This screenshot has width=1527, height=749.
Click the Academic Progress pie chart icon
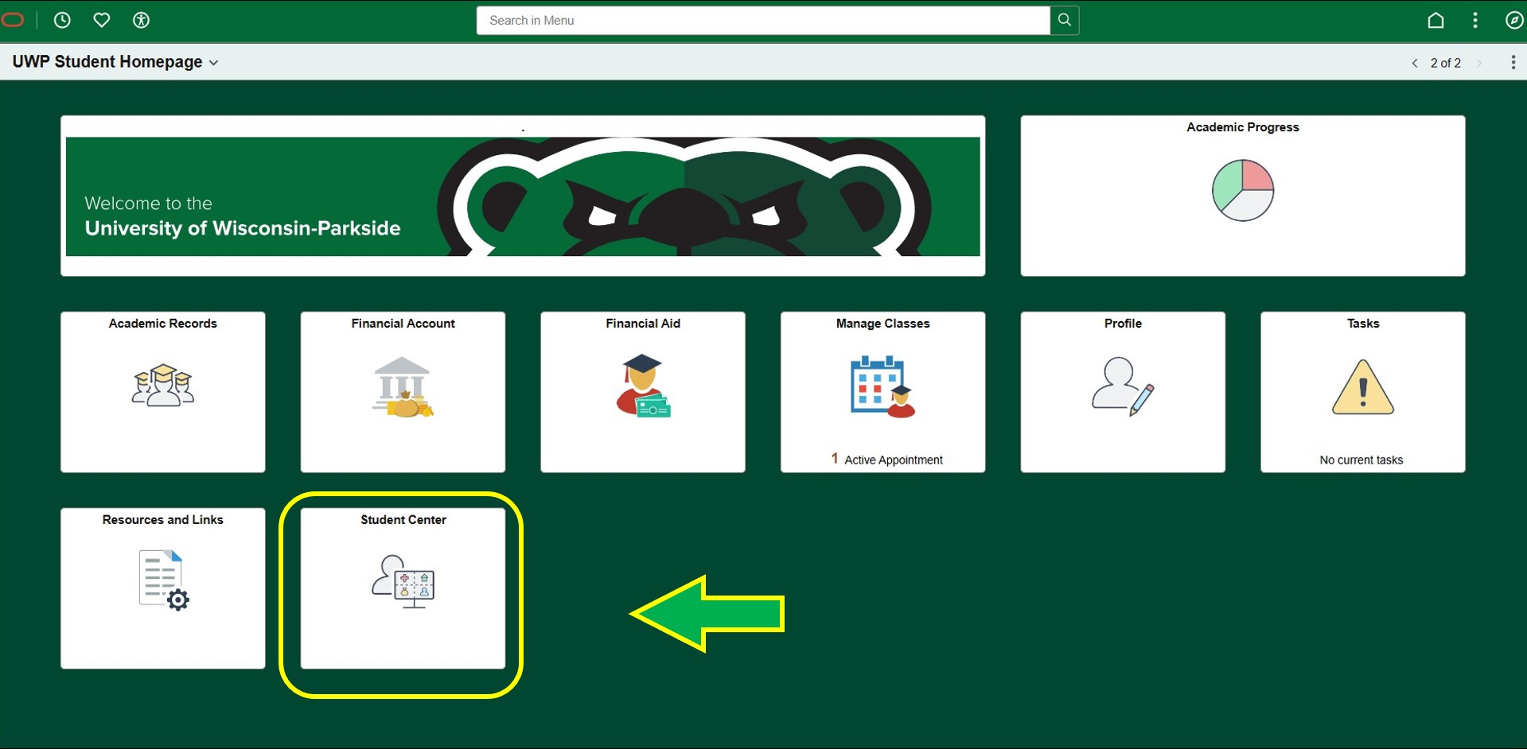pyautogui.click(x=1242, y=190)
